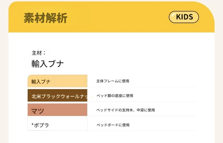Viewport: 223px width, 143px height.
Task: Click the blank white area below the material table
Action: tap(113, 137)
